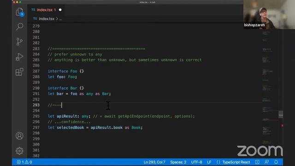
Task: Click the window title text at top
Action: click(147, 2)
